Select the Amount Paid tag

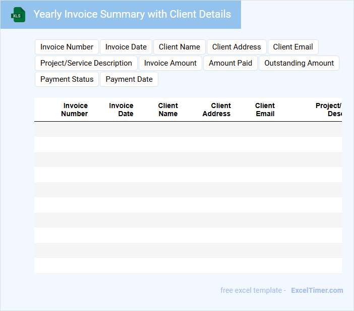(x=230, y=63)
